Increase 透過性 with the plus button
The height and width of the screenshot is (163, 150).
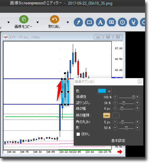click(x=138, y=97)
